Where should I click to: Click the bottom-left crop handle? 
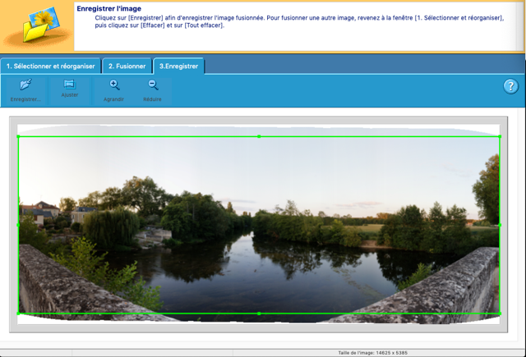coord(18,314)
